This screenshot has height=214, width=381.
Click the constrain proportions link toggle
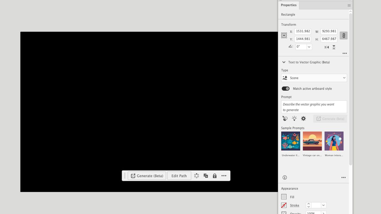[344, 35]
